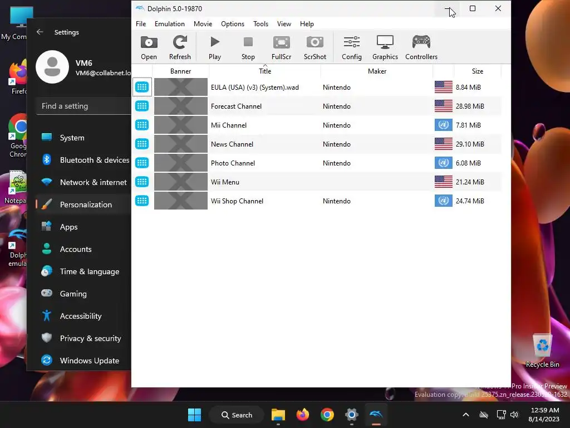Click the USA flag for News Channel
The height and width of the screenshot is (428, 570).
tap(444, 144)
